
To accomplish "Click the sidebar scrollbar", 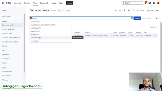I will coord(24,44).
